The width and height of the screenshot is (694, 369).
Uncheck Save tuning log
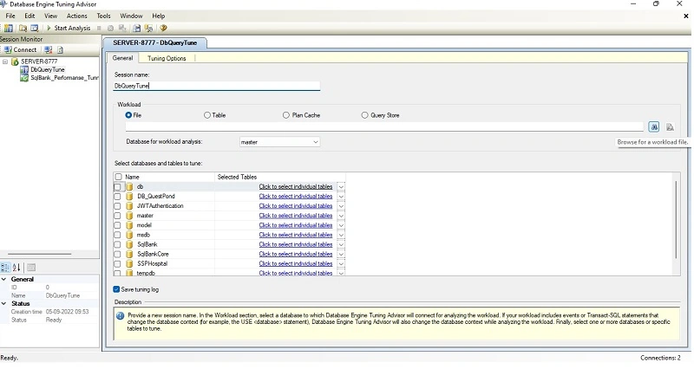116,289
